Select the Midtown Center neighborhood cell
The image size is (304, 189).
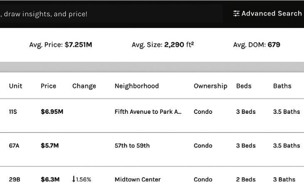pos(137,179)
